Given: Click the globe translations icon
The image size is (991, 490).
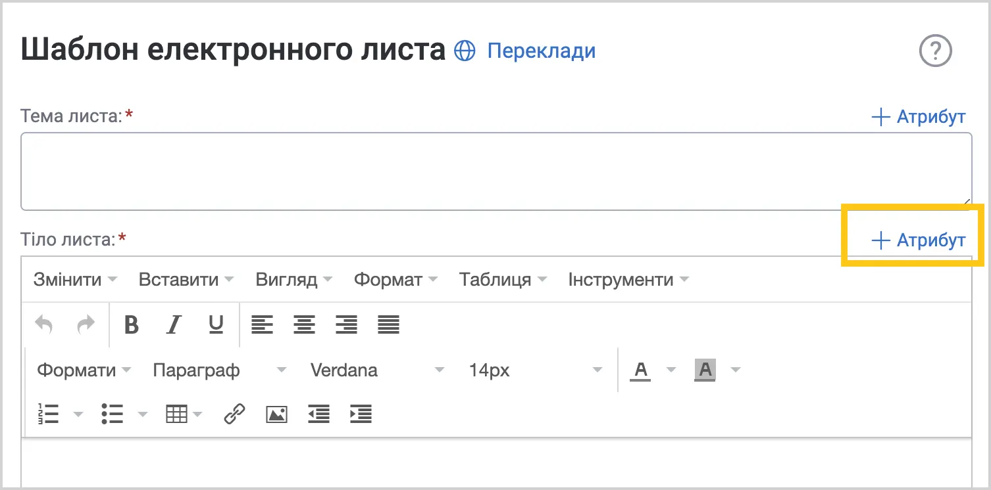Looking at the screenshot, I should pos(465,51).
